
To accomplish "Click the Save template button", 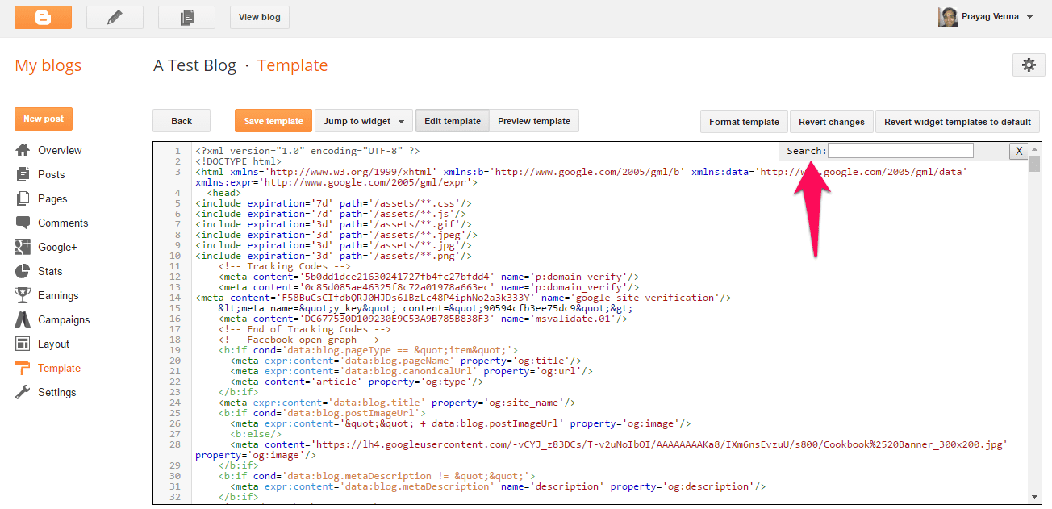I will pyautogui.click(x=273, y=121).
